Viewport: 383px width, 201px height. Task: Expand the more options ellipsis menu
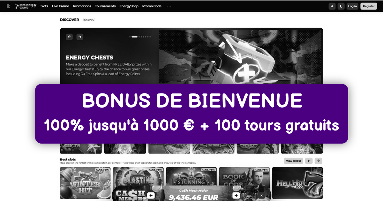pyautogui.click(x=169, y=6)
